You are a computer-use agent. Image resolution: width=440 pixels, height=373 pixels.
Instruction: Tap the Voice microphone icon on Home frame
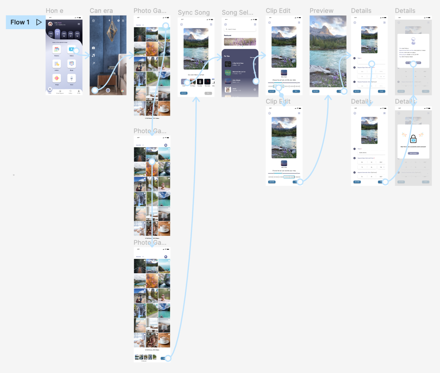tap(71, 78)
